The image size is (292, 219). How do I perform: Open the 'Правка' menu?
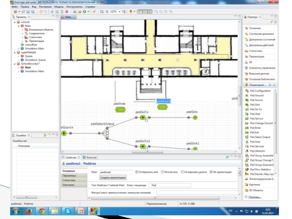click(25, 7)
